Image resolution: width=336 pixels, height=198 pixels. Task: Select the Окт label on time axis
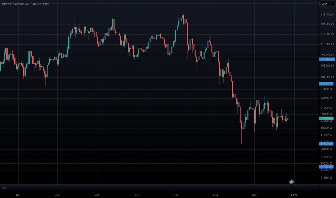click(176, 195)
